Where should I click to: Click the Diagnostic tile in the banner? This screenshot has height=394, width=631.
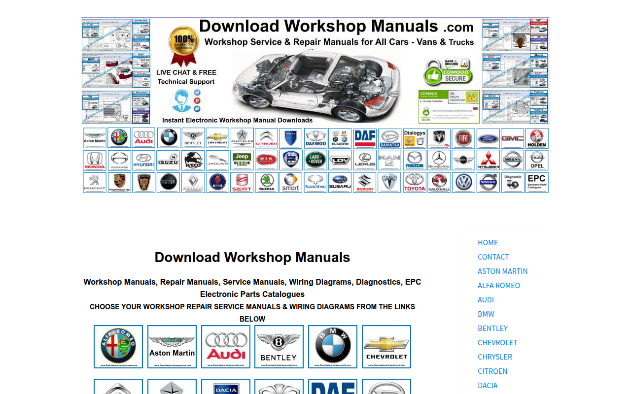click(513, 182)
